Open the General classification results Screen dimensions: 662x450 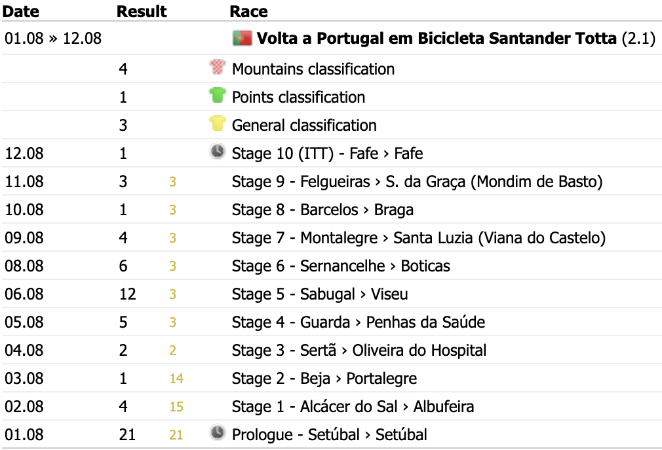point(304,126)
